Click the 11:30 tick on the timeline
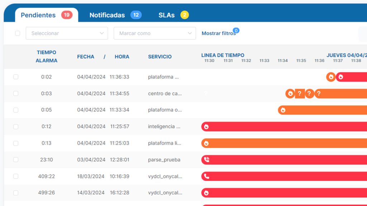This screenshot has height=206, width=367. coord(209,61)
